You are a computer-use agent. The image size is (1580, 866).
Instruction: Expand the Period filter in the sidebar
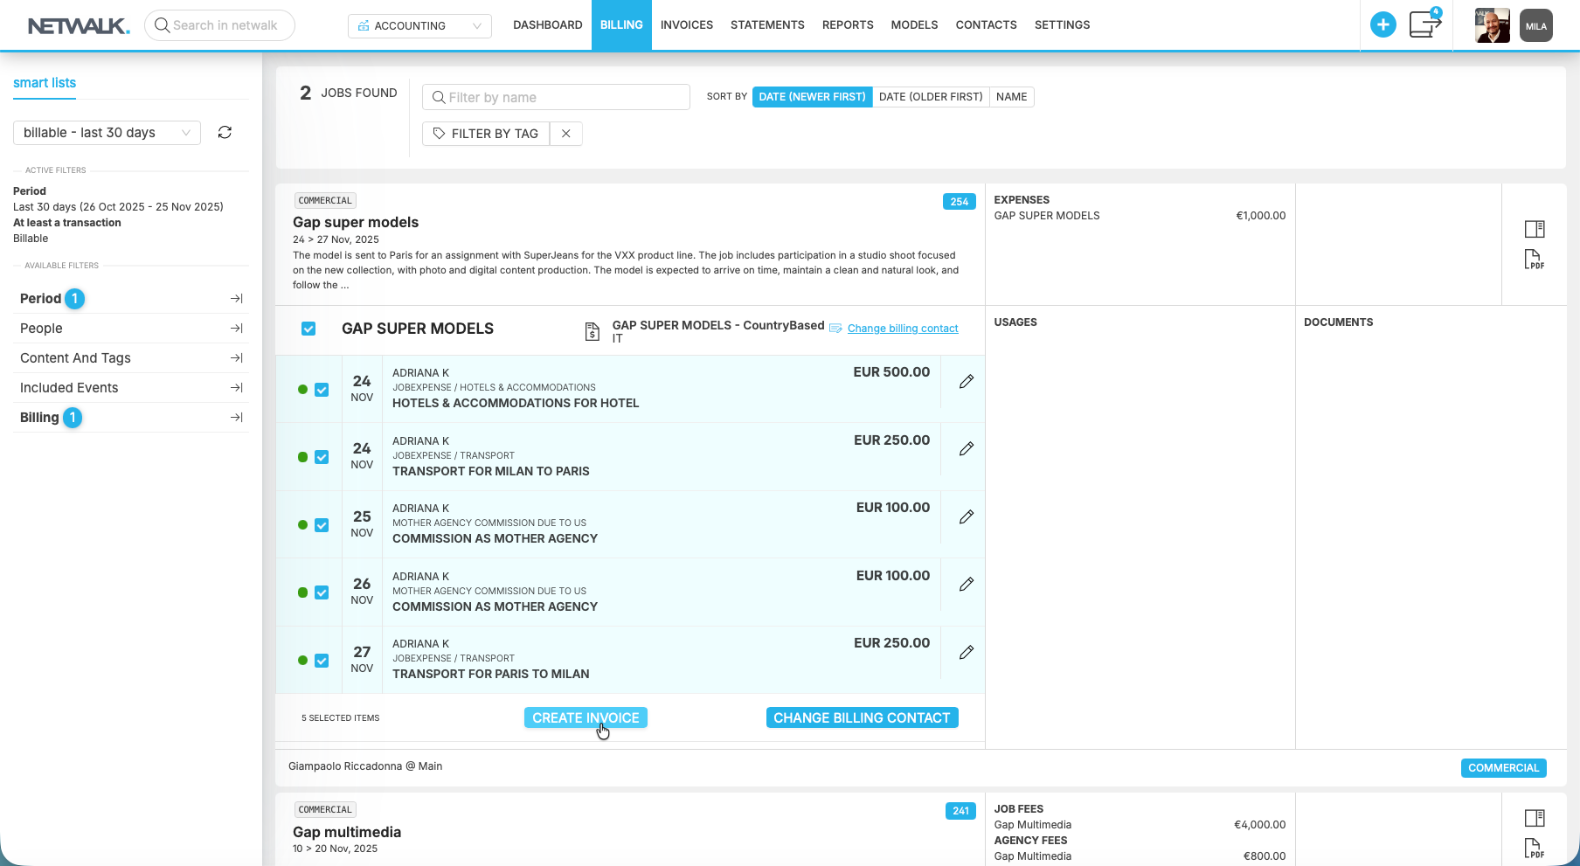236,298
